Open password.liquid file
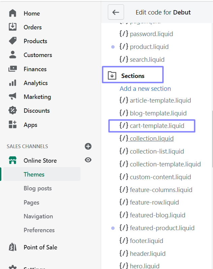Viewport: 213px width, 269px height. click(151, 34)
